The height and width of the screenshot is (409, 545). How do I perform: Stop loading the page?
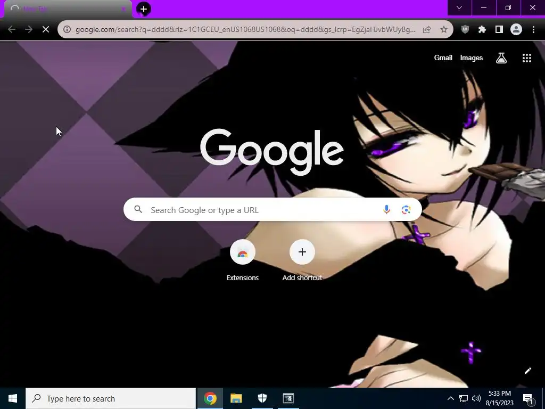pyautogui.click(x=46, y=30)
